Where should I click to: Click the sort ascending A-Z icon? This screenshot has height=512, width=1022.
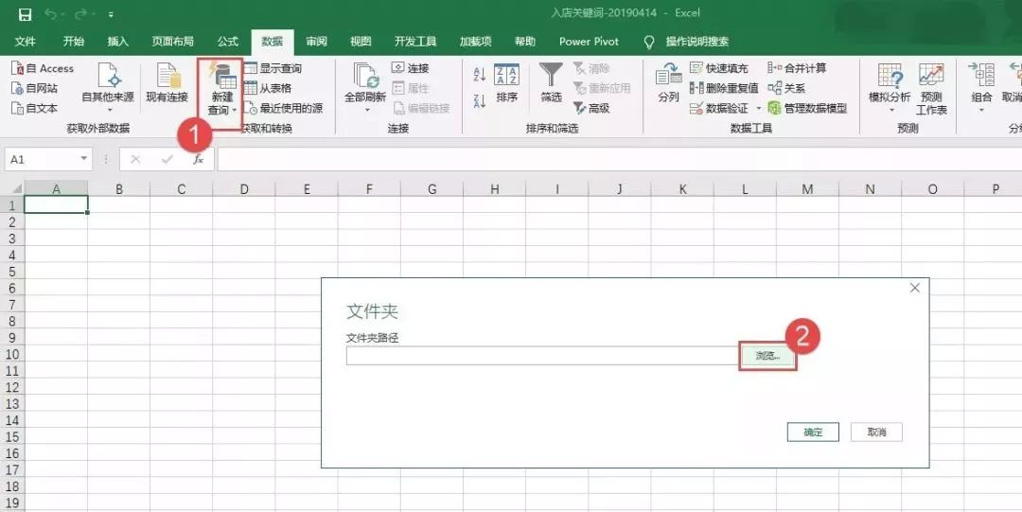tap(480, 75)
